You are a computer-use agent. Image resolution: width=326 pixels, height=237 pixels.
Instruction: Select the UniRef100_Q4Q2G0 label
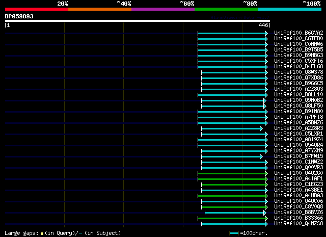point(298,173)
